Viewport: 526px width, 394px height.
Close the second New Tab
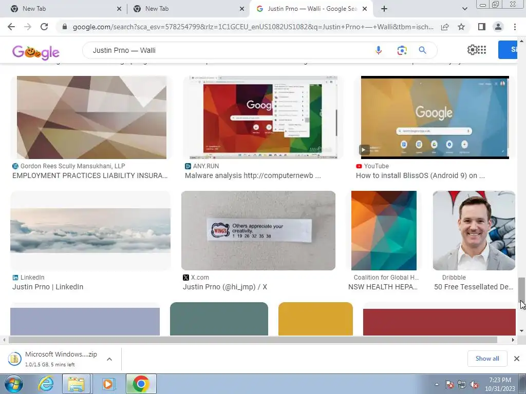[242, 9]
